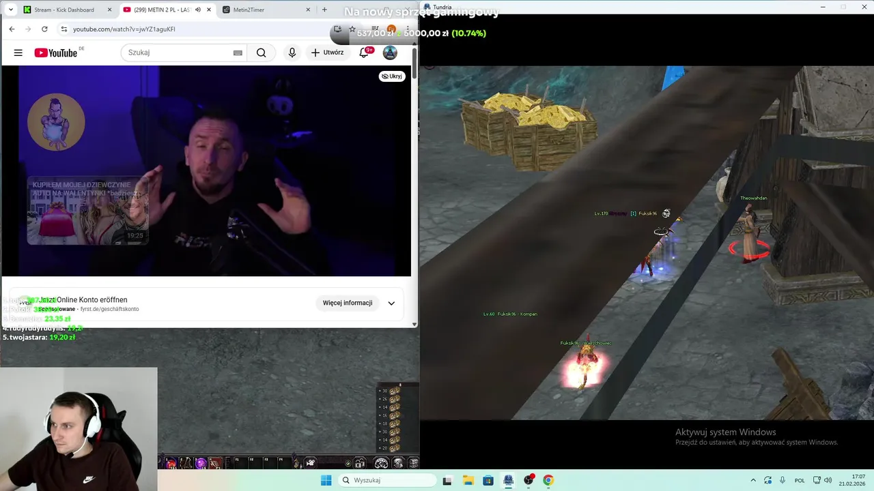Click the youtube.com address bar URL
Screen dimensions: 874x491
click(124, 29)
